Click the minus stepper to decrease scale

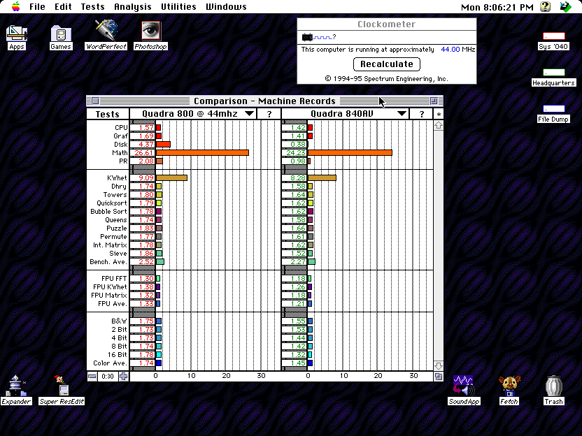pyautogui.click(x=92, y=376)
